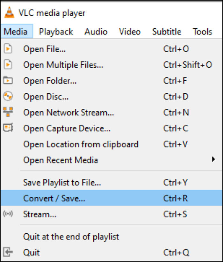Viewport: 223px width, 262px height.
Task: Click the Open Network Stream icon
Action: [8, 112]
